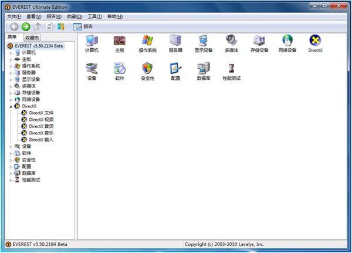Open the 工具(T) menu

click(94, 16)
